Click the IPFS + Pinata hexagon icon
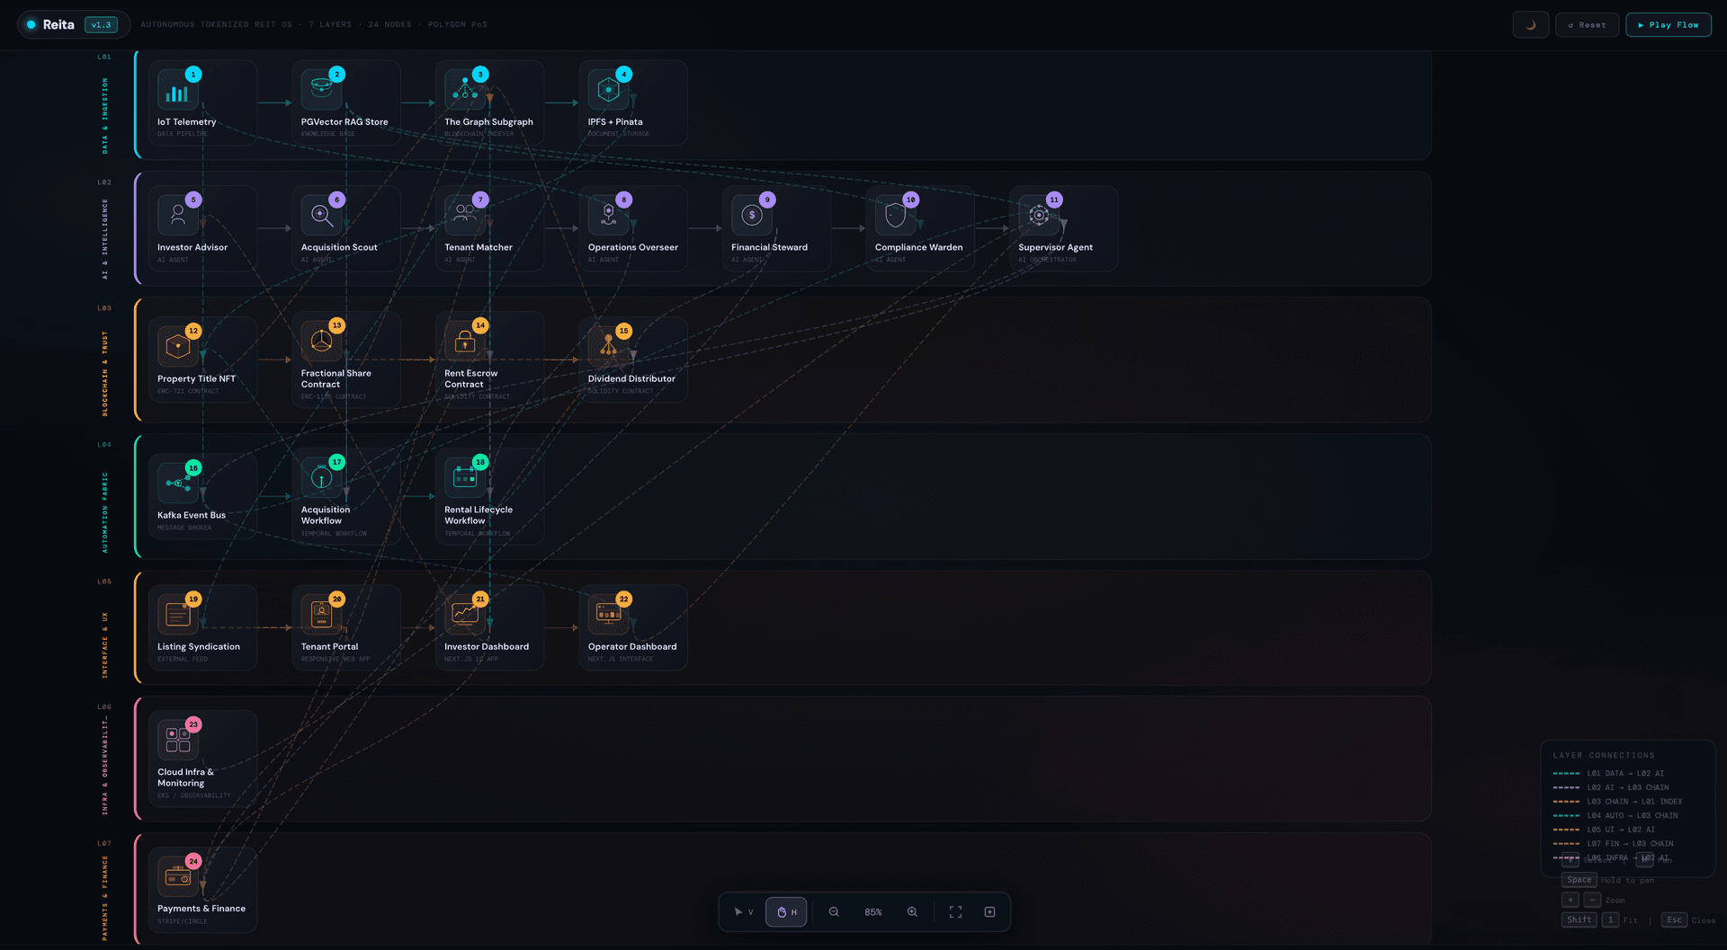This screenshot has height=950, width=1727. [x=609, y=90]
